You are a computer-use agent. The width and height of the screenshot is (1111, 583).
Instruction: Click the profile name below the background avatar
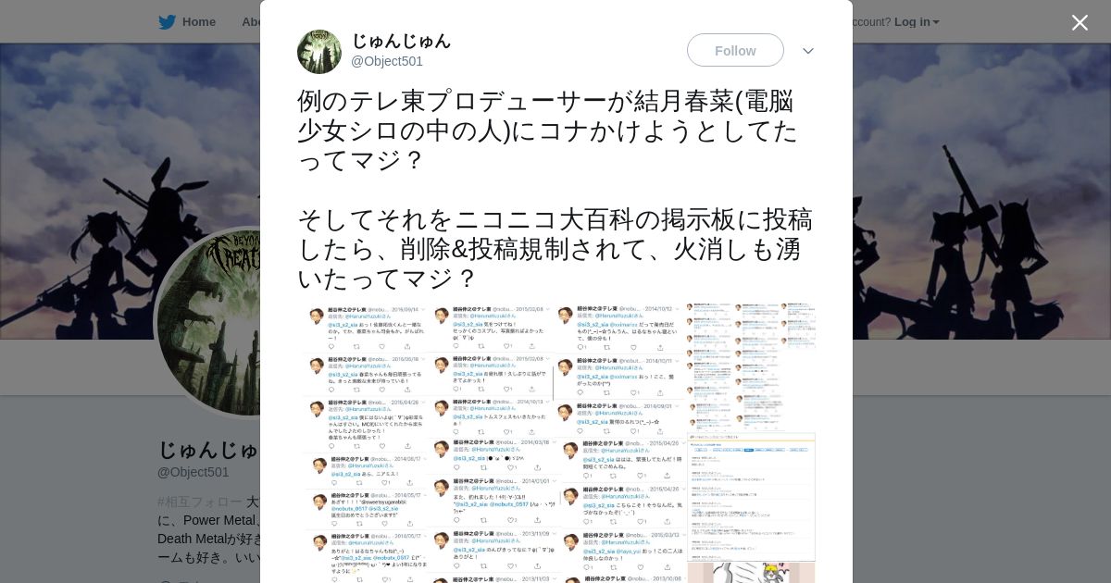pyautogui.click(x=208, y=450)
